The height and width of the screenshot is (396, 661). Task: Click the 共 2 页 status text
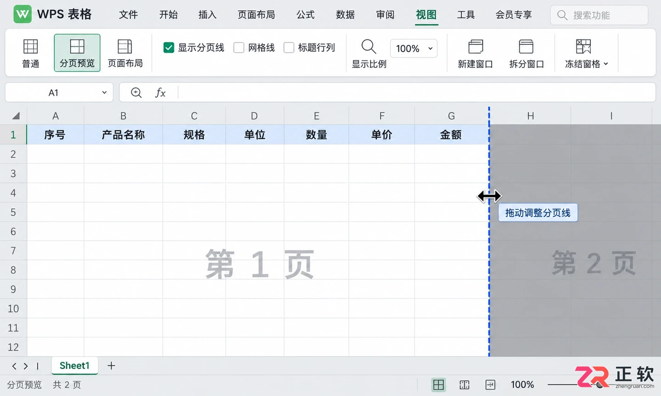click(67, 385)
